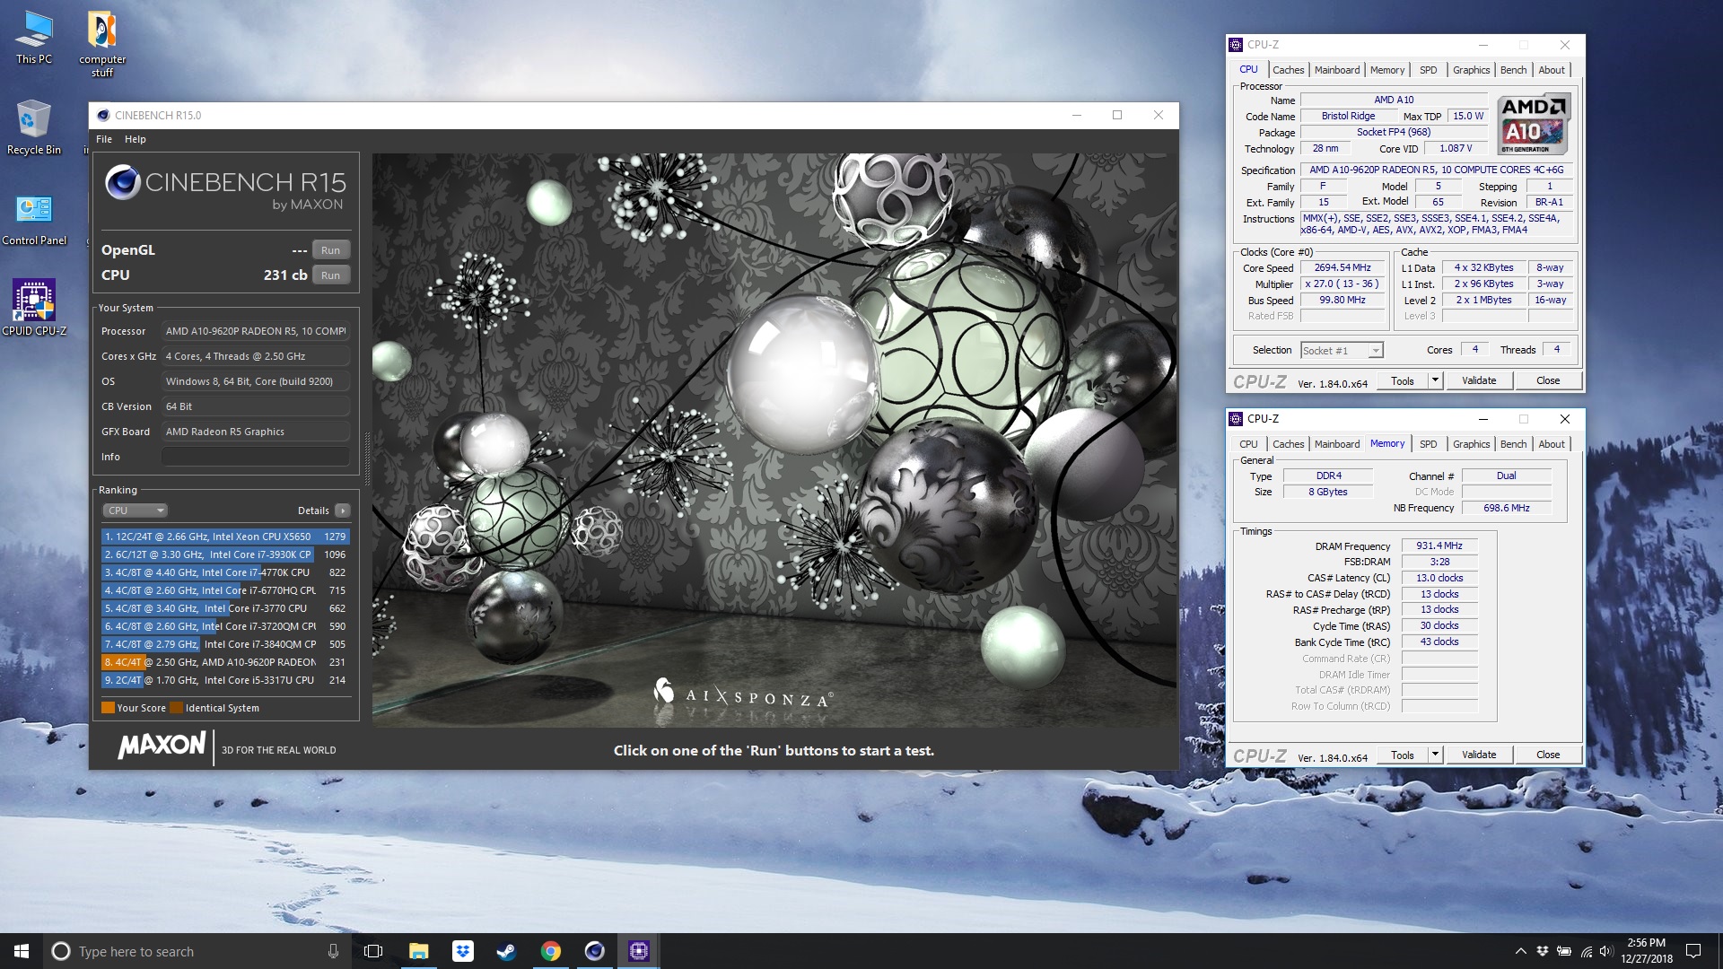The image size is (1723, 969).
Task: Show hidden system tray icons
Action: tap(1520, 951)
